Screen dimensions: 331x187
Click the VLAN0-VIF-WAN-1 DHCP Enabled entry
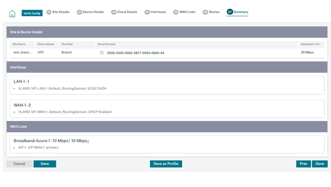[65, 112]
